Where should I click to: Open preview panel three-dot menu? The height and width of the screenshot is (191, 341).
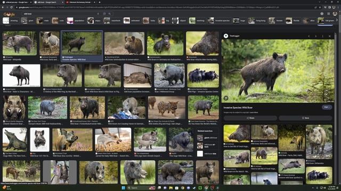(323, 36)
